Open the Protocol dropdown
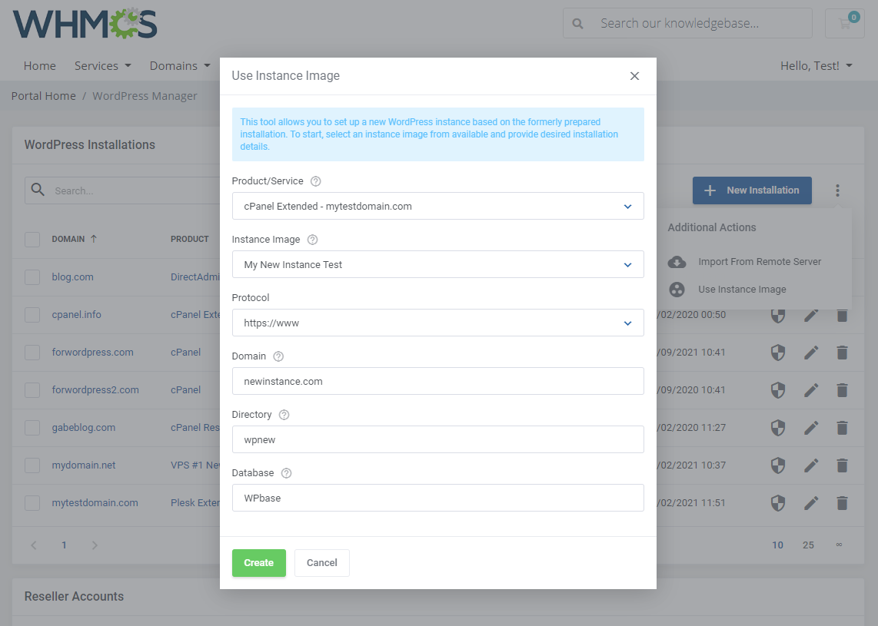 pyautogui.click(x=438, y=323)
